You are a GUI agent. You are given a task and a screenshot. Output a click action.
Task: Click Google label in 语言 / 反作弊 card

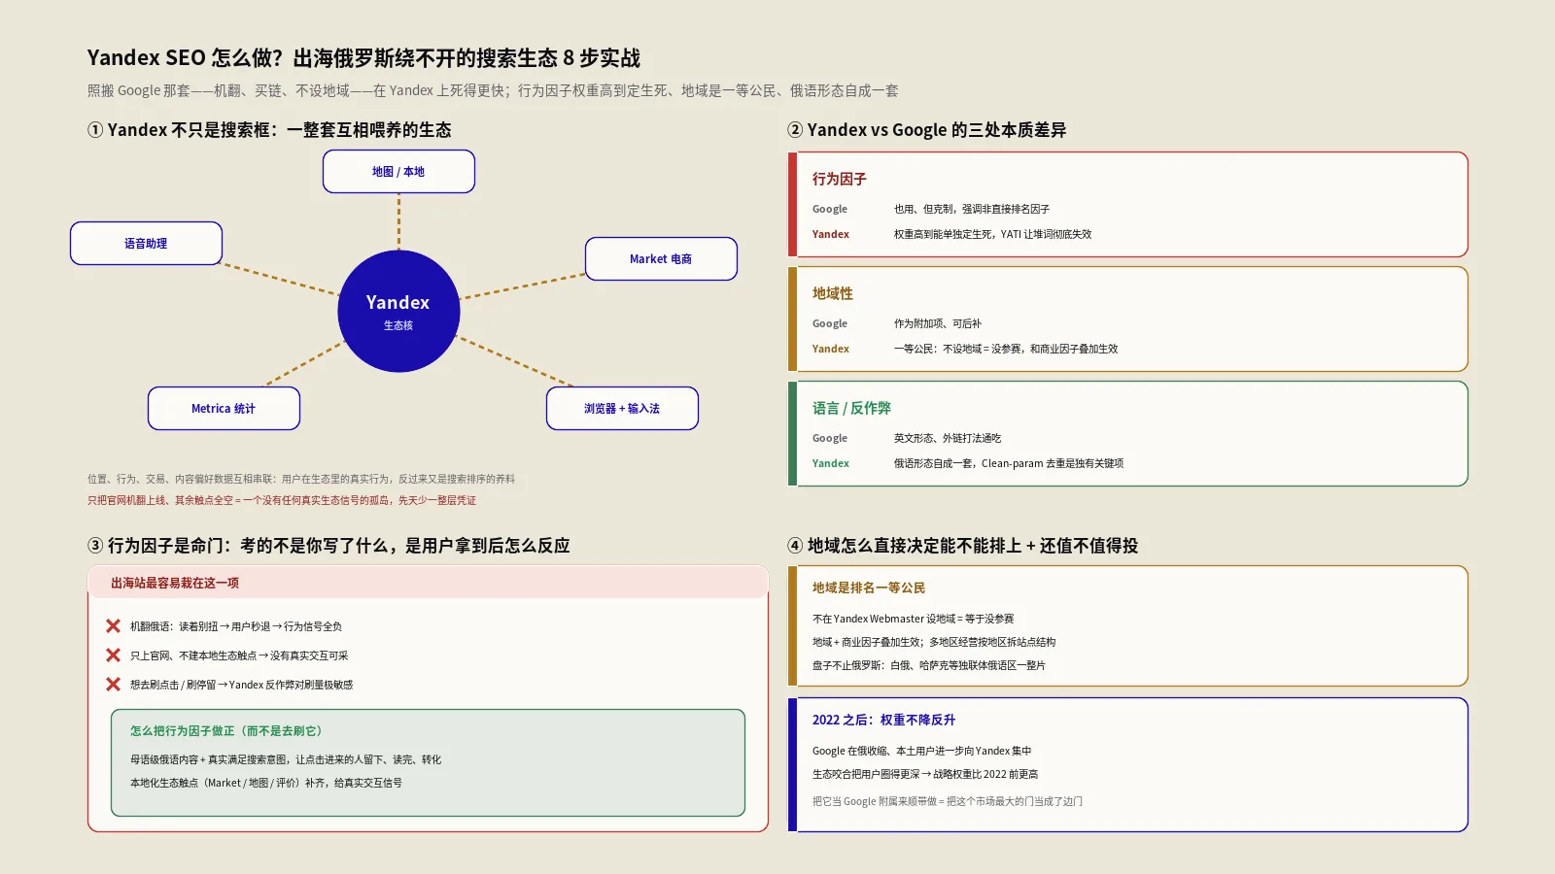click(x=830, y=438)
